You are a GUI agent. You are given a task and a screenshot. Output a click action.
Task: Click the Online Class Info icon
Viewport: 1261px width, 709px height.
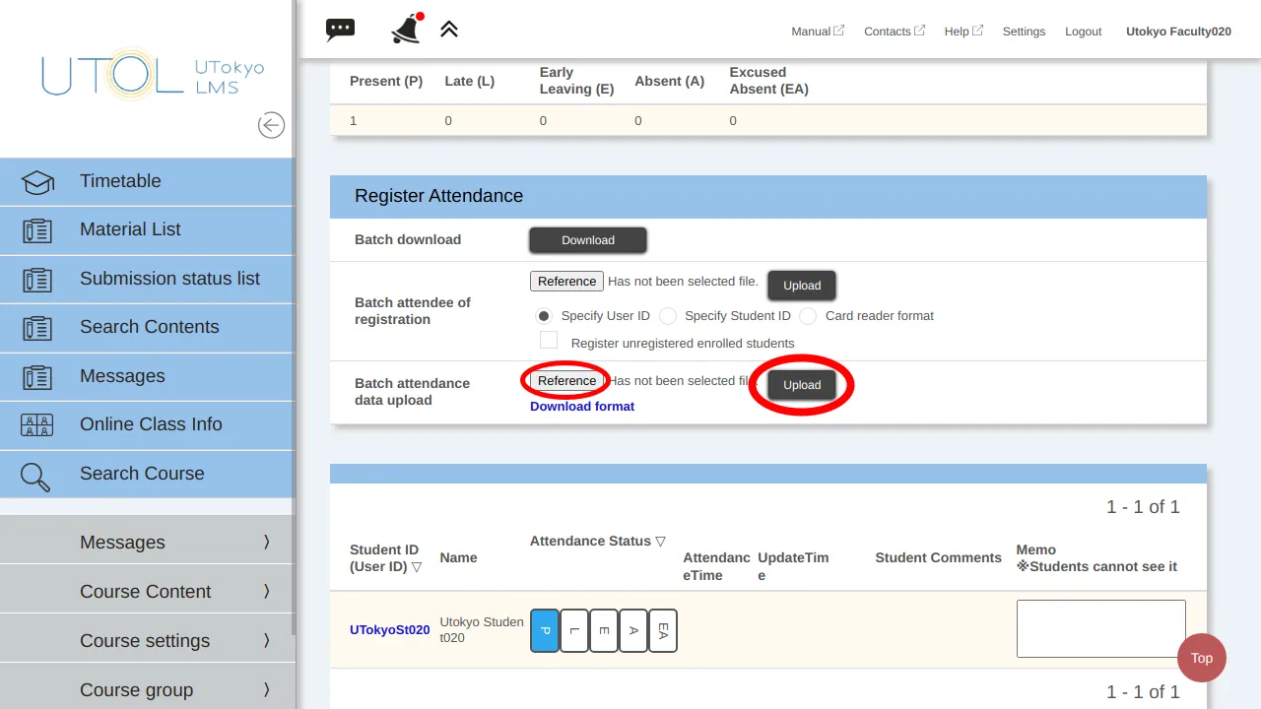(37, 425)
